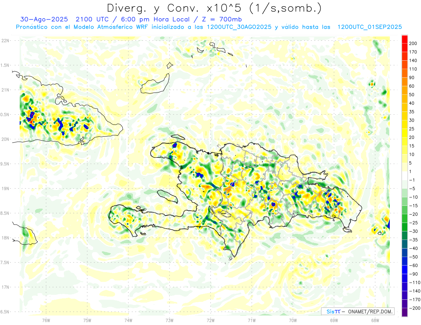421x325 pixels.
Task: Click the "Sisπ" logo text
Action: (x=333, y=311)
